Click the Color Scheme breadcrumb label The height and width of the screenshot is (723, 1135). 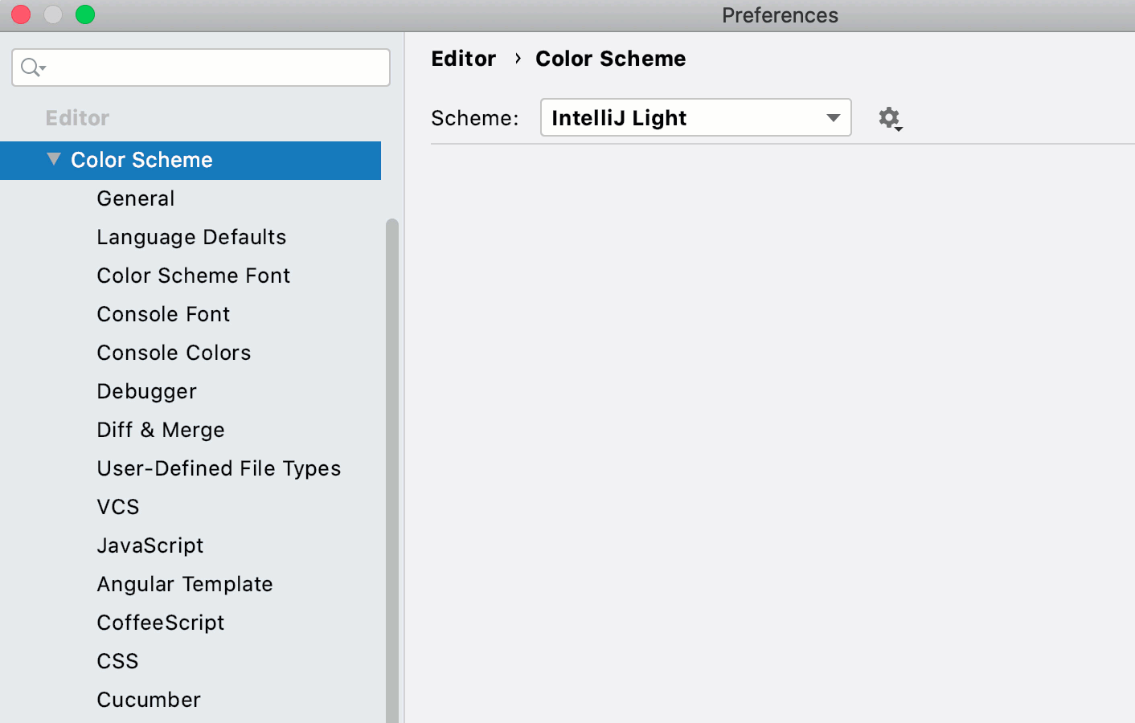(x=610, y=58)
